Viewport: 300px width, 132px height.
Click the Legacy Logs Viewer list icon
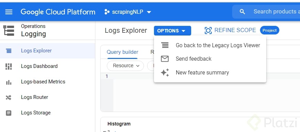(165, 45)
